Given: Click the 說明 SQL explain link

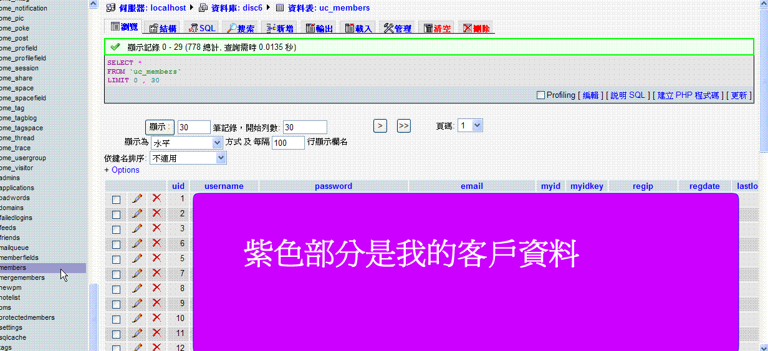Looking at the screenshot, I should click(628, 95).
